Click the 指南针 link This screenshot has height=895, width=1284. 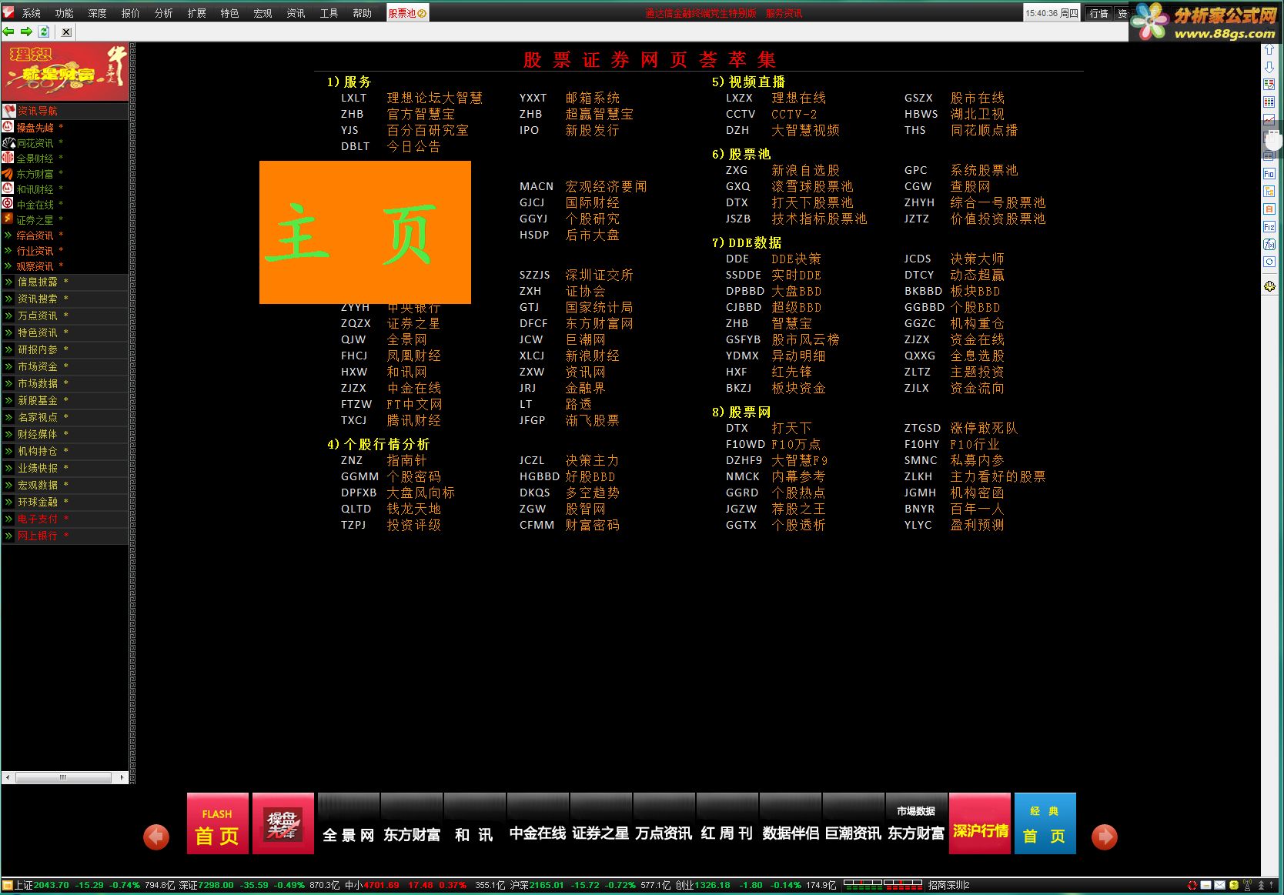click(x=406, y=460)
